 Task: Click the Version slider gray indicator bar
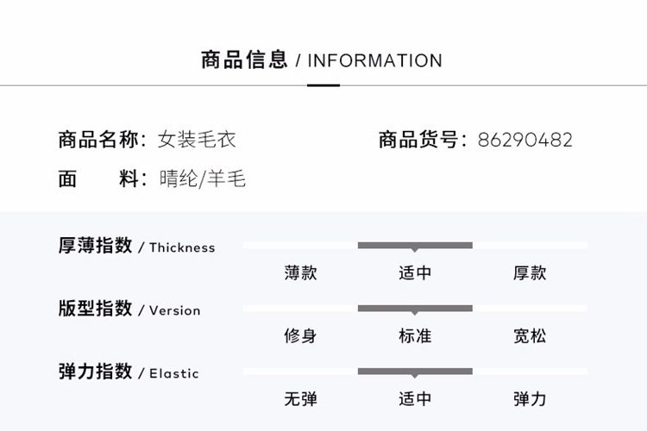coord(415,308)
